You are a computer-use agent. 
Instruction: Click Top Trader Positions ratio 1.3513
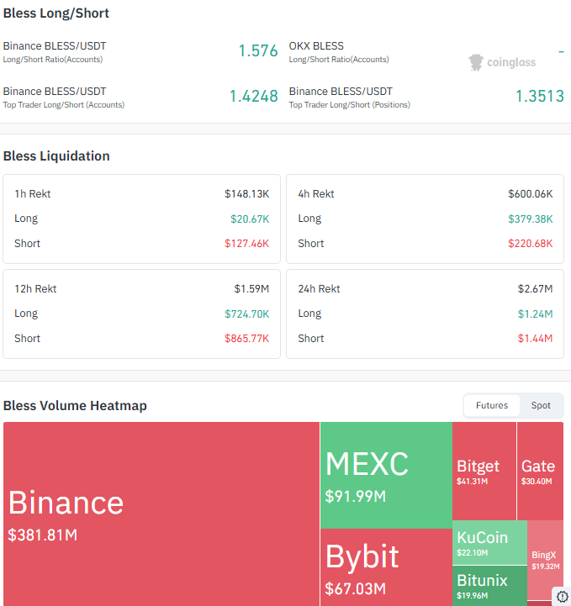click(540, 96)
